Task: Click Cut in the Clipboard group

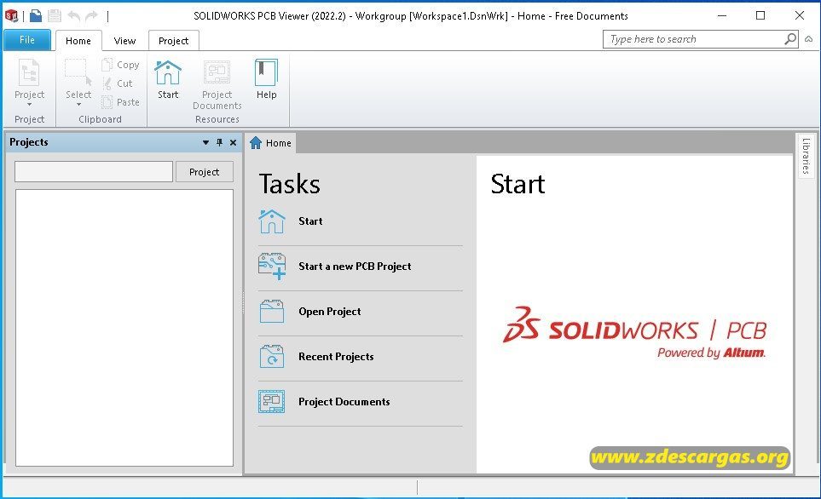Action: [x=118, y=83]
